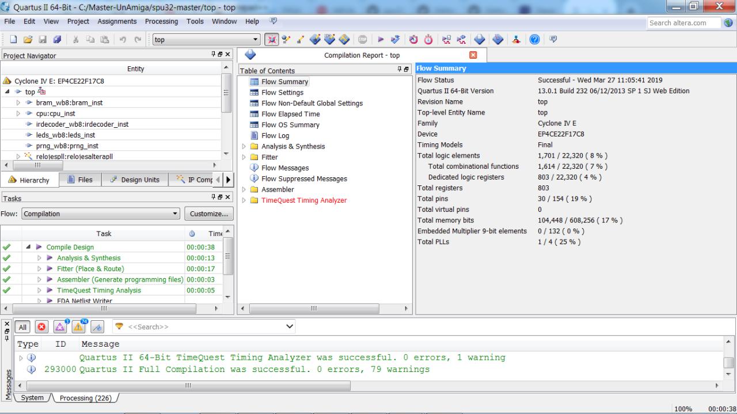The height and width of the screenshot is (414, 737).
Task: Click the Stop Processing toolbar icon
Action: (x=363, y=40)
